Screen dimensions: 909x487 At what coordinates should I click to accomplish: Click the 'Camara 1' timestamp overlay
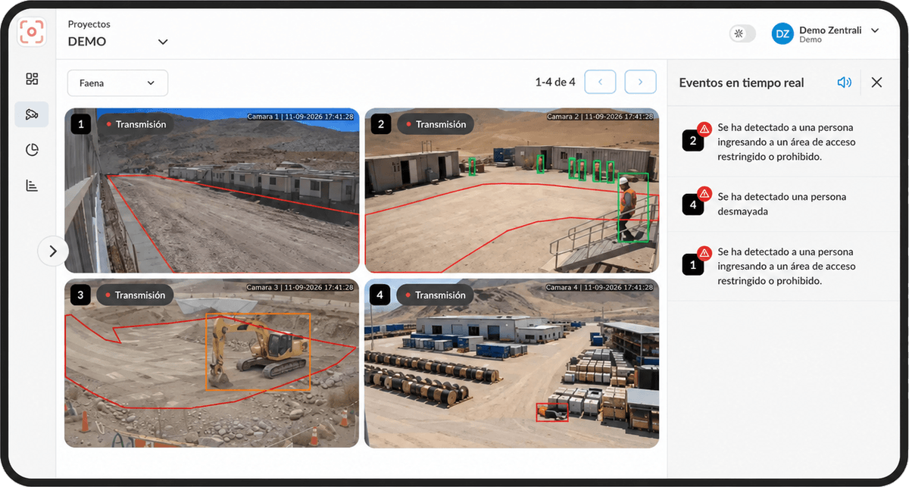[x=300, y=117]
